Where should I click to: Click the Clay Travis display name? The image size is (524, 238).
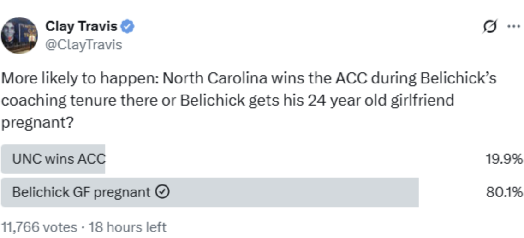tap(81, 26)
